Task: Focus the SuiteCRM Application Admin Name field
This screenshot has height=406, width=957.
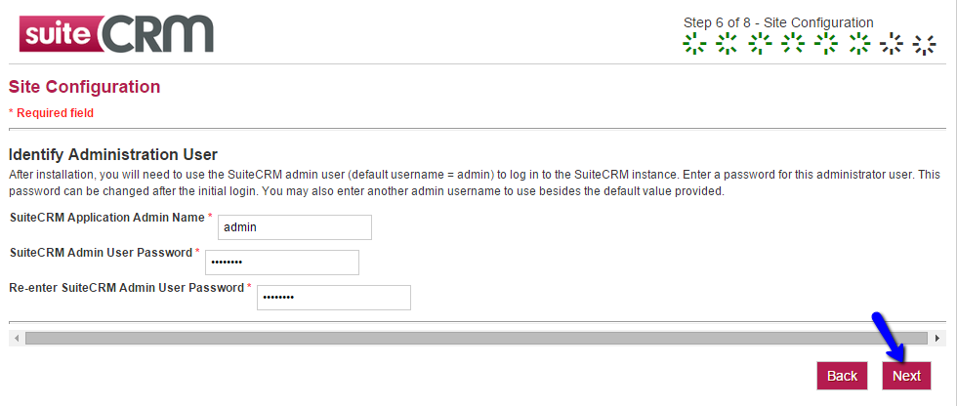Action: (295, 227)
